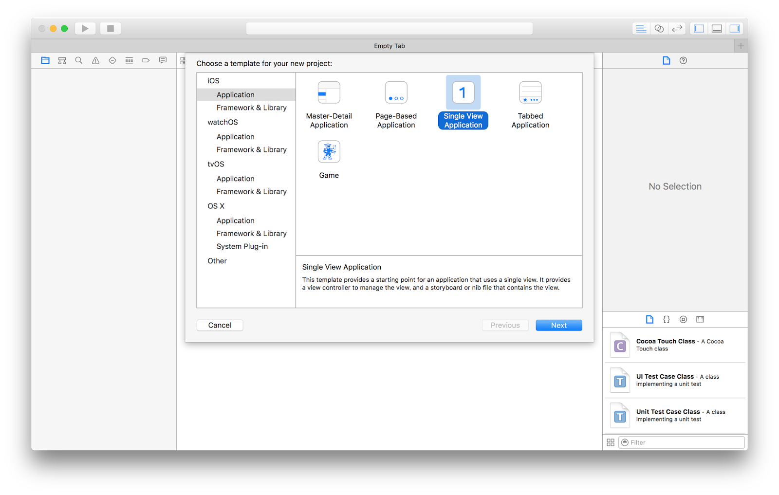
Task: Click the Run play button
Action: coord(85,29)
